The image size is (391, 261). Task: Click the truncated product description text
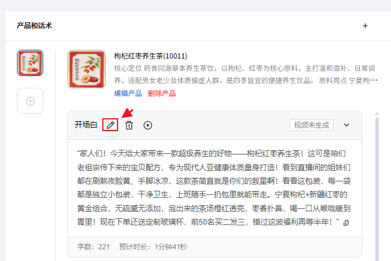(x=246, y=74)
